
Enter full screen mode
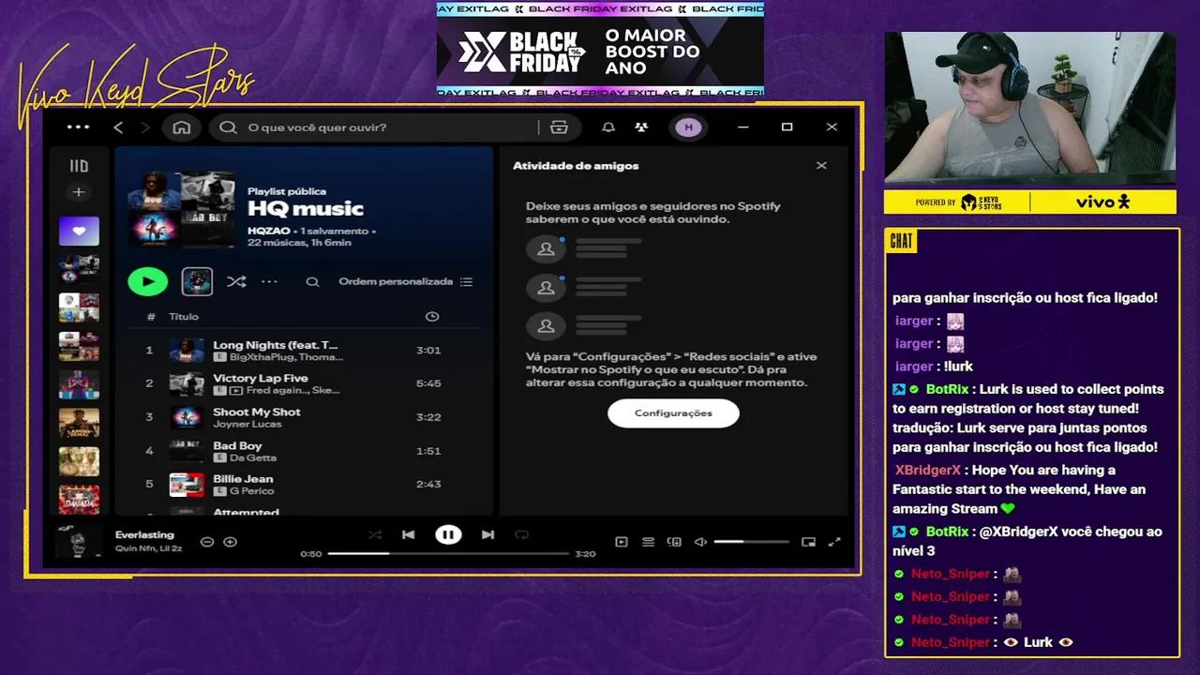point(834,542)
